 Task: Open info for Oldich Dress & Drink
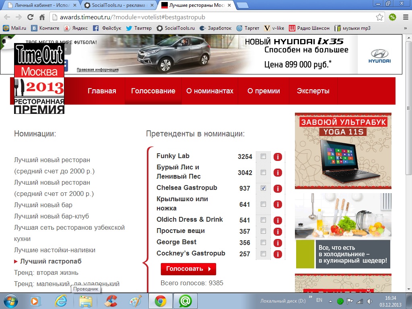[278, 220]
